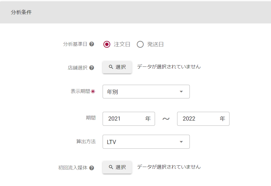Open the 表示期間 dropdown showing 年別
This screenshot has width=271, height=186.
(146, 92)
